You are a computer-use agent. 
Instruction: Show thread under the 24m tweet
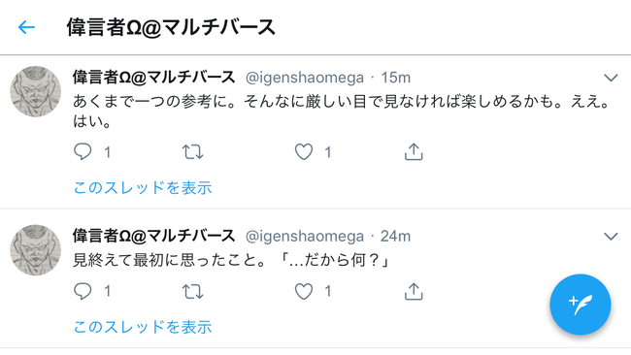point(143,327)
